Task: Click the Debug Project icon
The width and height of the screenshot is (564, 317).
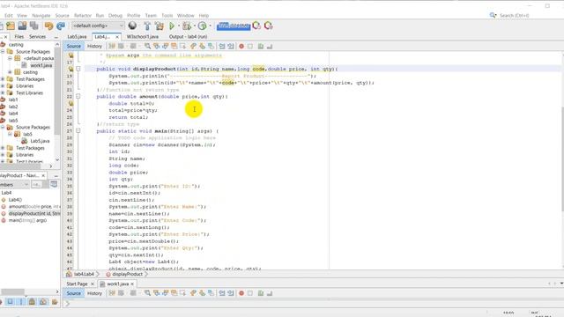Action: [x=187, y=26]
